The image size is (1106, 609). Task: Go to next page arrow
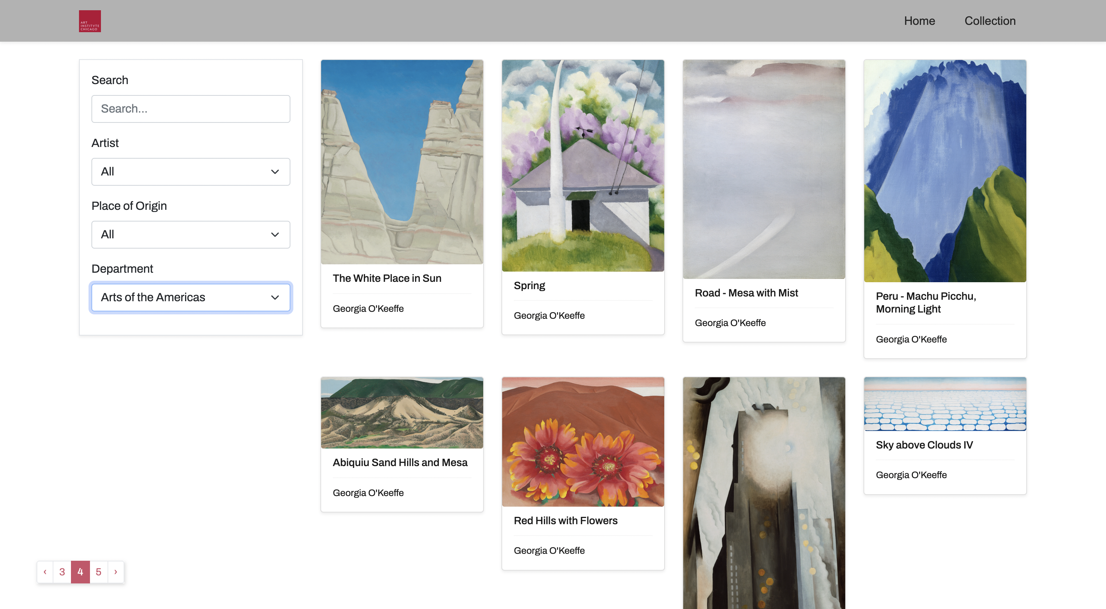coord(116,572)
